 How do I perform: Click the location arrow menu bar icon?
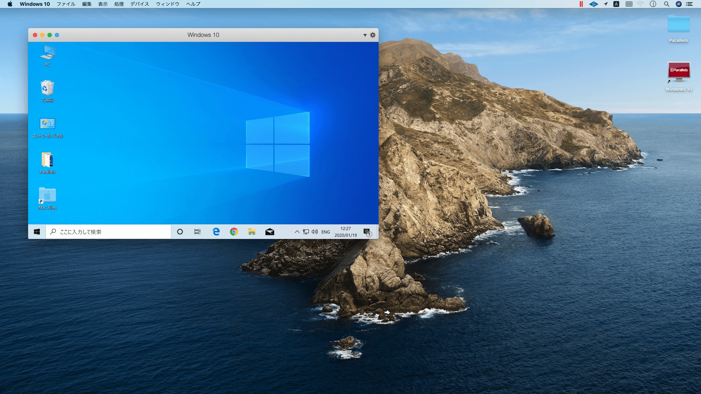606,4
